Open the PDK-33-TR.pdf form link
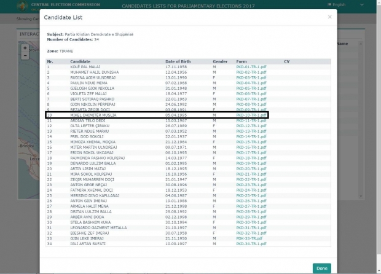381x274 pixels. [249, 238]
